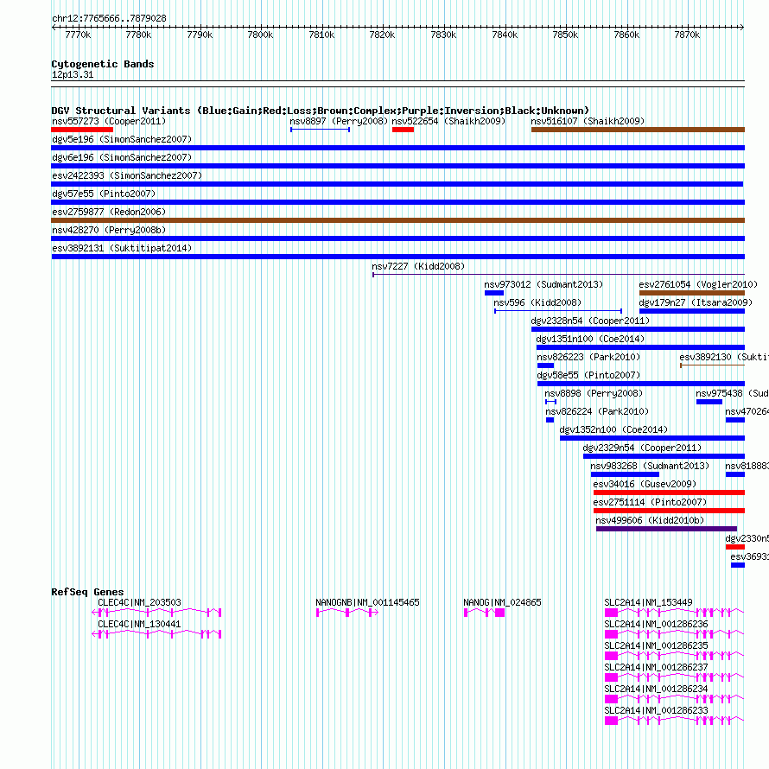Click the nsv516107 (Shaikh2009) label
The image size is (769, 769).
(588, 121)
